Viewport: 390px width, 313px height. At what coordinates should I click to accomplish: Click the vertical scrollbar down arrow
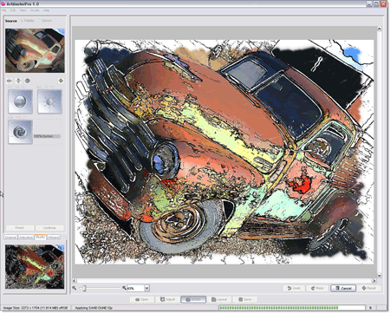(380, 276)
